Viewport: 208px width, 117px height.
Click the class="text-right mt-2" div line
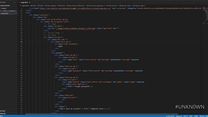pos(75,84)
